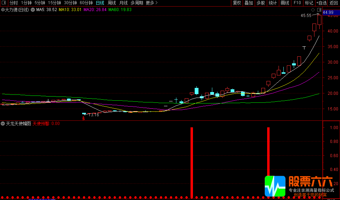Open the 更多 periods expander

click(152, 3)
